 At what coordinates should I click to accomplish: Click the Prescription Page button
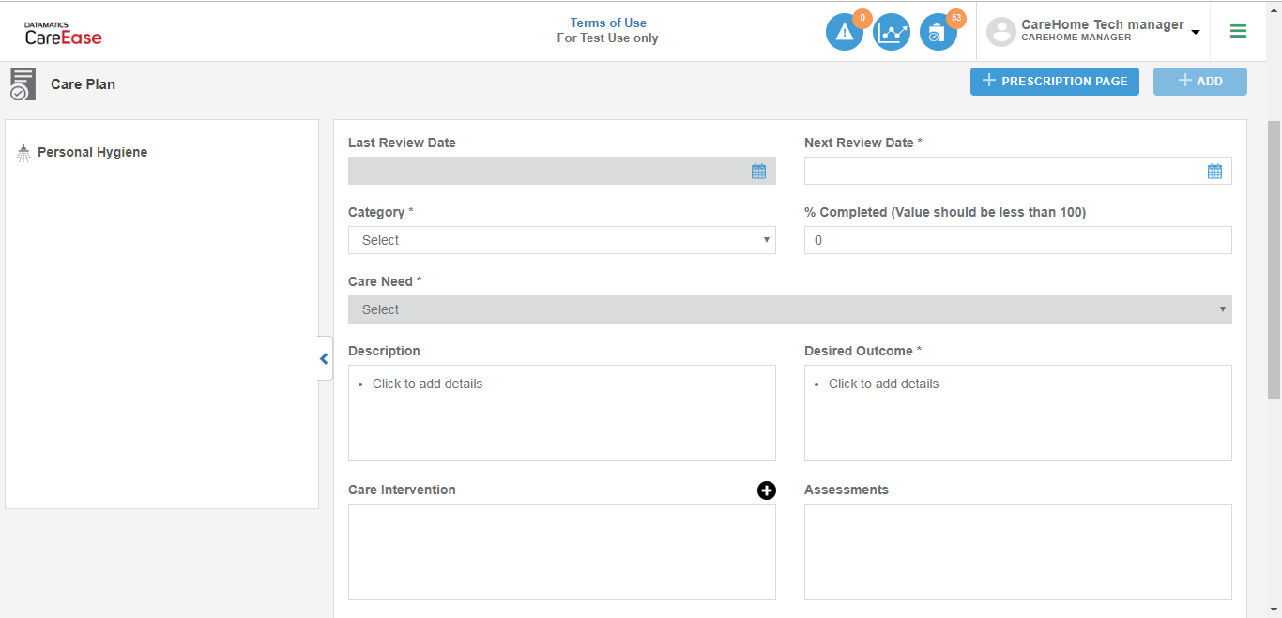coord(1054,82)
